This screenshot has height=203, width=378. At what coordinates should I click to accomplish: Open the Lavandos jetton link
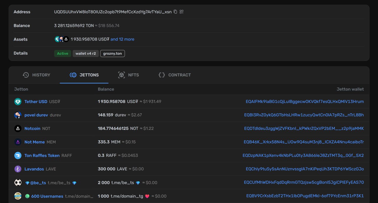tap(34, 169)
